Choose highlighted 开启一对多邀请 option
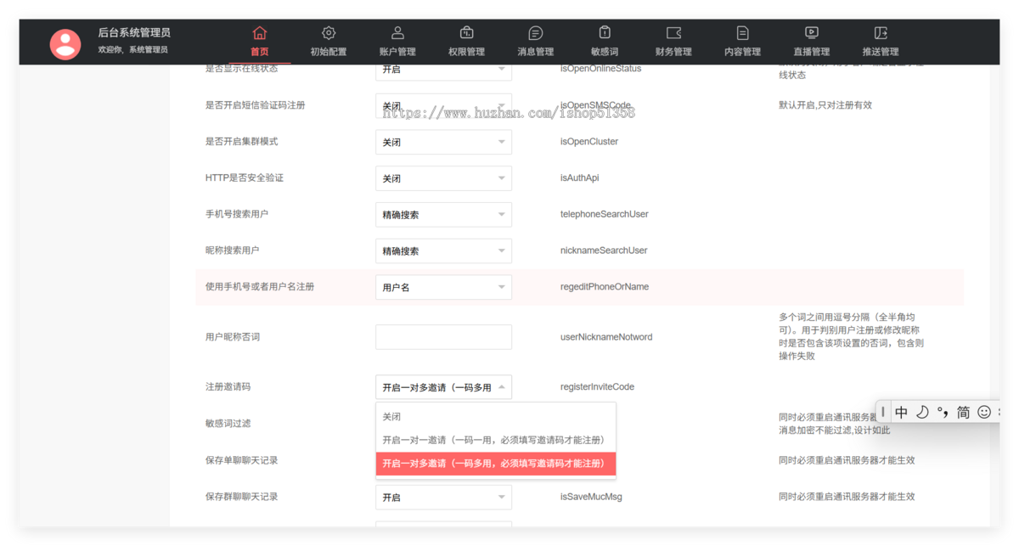The width and height of the screenshot is (1019, 546). (496, 464)
